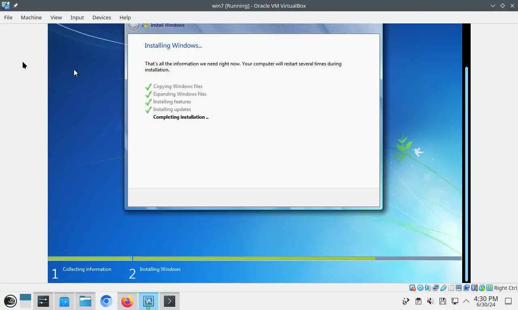Click the VM view vertical scrollbar

(x=467, y=174)
